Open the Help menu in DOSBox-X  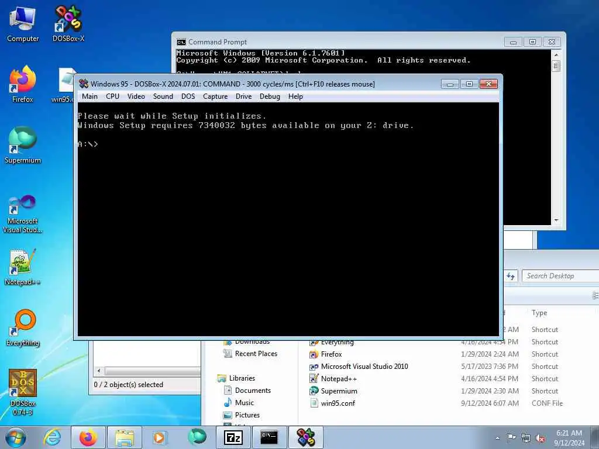(x=295, y=96)
